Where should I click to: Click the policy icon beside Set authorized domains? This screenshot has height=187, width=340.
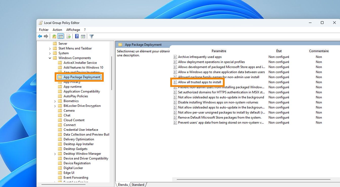175,92
